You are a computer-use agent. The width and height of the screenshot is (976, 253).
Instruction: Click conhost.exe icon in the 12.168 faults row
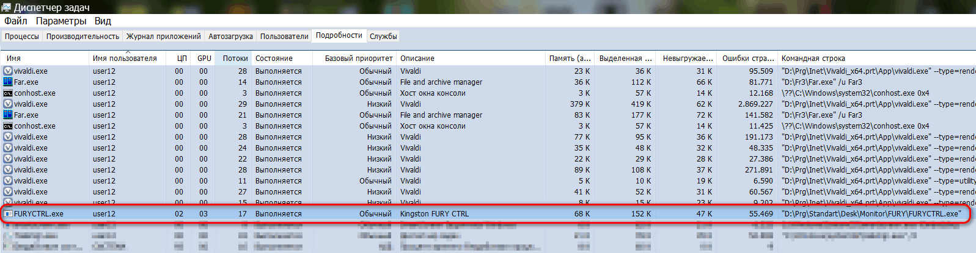tap(8, 93)
